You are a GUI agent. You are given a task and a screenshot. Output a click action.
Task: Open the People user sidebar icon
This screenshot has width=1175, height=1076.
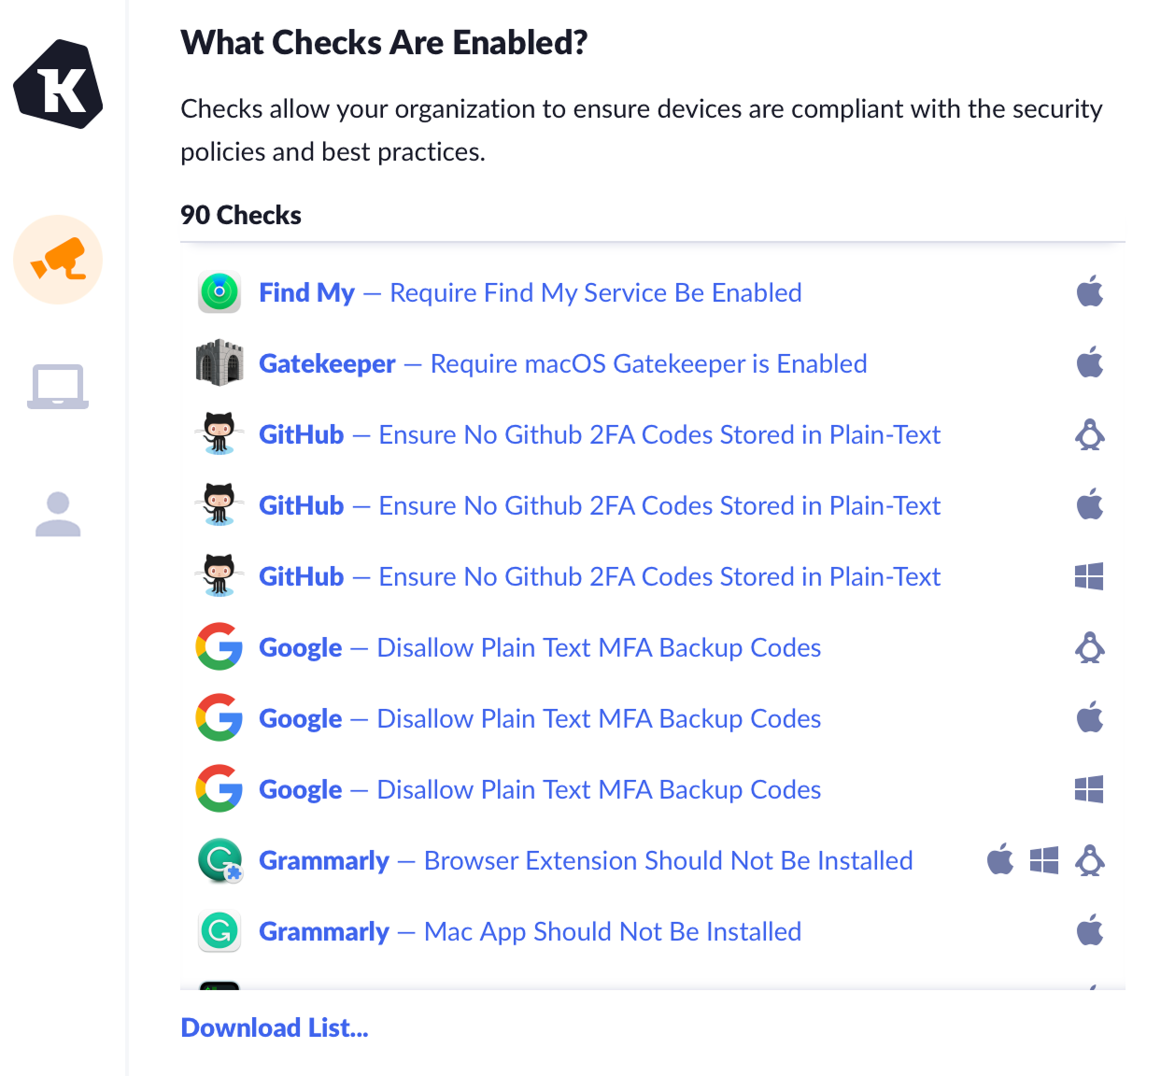coord(58,514)
